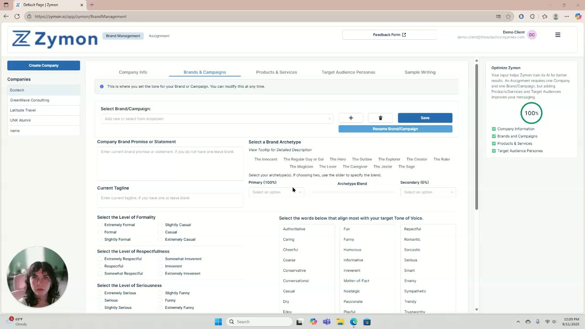Image resolution: width=585 pixels, height=329 pixels.
Task: Switch to Company Info tab
Action: 133,72
